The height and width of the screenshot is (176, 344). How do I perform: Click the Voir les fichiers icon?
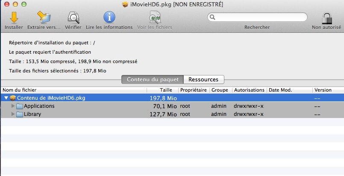tap(155, 17)
